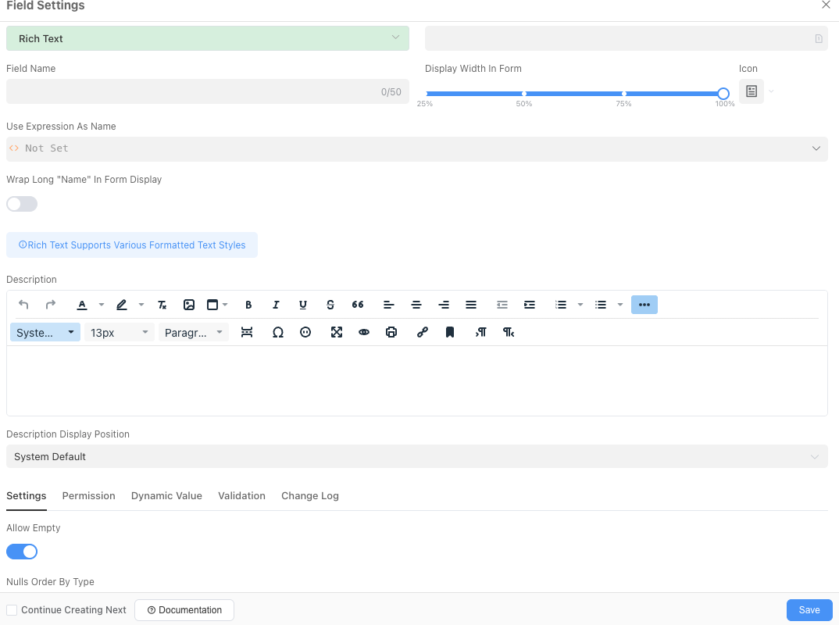
Task: Print the description using the print icon
Action: coord(391,332)
